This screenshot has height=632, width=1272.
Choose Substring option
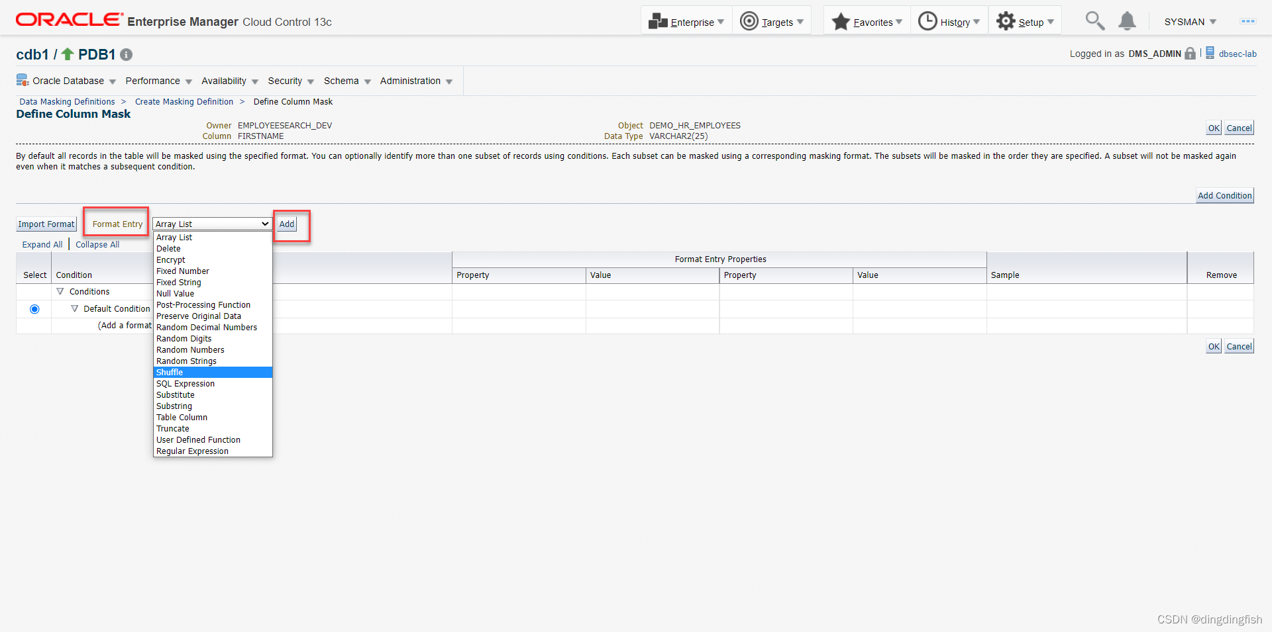[213, 406]
